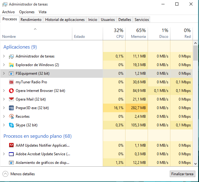The height and width of the screenshot is (182, 199).
Task: Click the Skype icon
Action: click(x=11, y=125)
